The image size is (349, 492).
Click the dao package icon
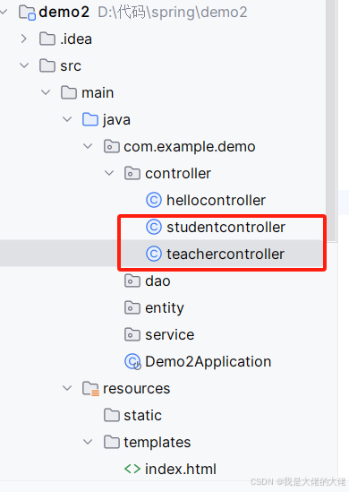click(x=132, y=281)
